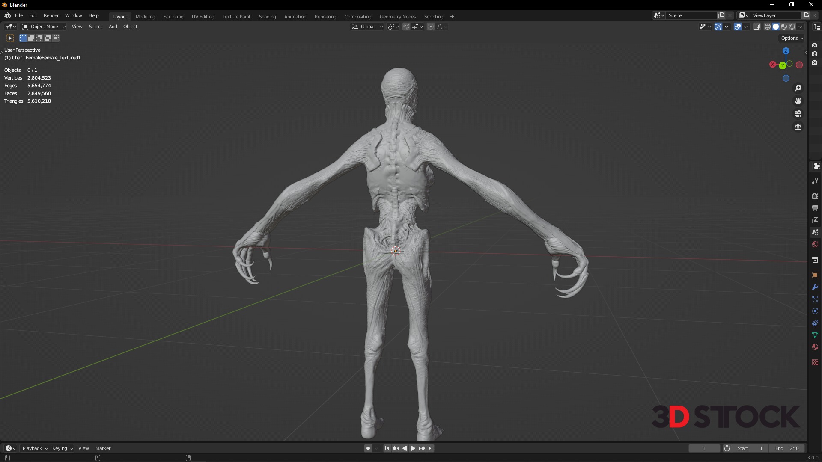
Task: Open the Material properties tab icon
Action: (815, 347)
